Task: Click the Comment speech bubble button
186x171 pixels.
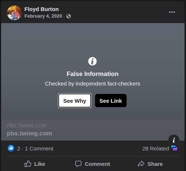Action: [92, 164]
